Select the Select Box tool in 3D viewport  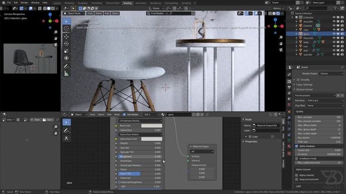[66, 21]
